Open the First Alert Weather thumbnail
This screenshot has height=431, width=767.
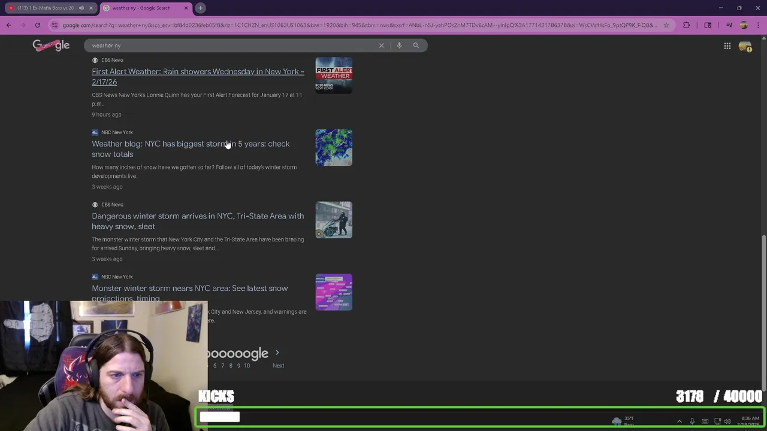tap(334, 75)
